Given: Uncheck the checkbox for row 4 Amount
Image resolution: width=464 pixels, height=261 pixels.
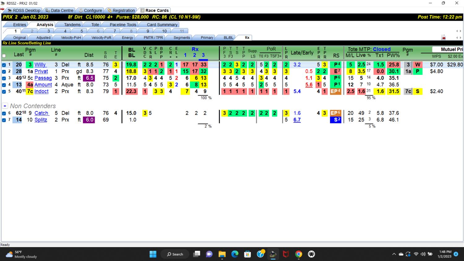Looking at the screenshot, I should pyautogui.click(x=4, y=85).
